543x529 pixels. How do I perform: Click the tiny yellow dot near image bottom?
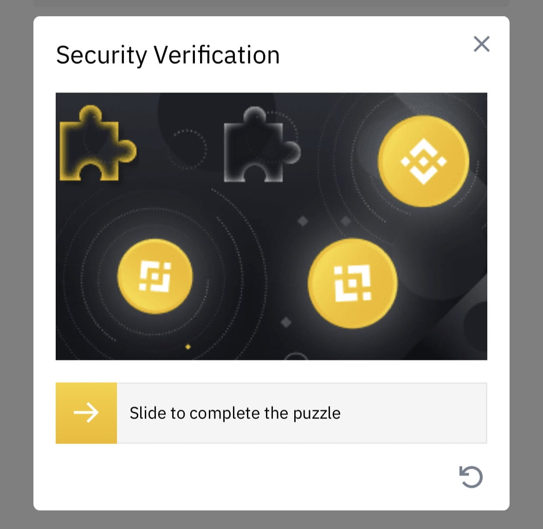(188, 346)
